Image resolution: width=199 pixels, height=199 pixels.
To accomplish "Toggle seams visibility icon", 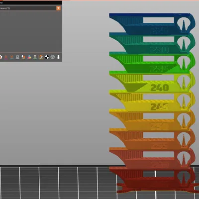I will pos(17,57).
